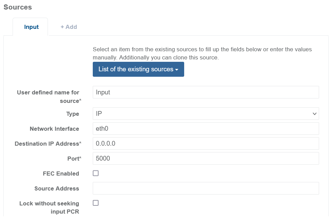Enable the FEC Enabled checkbox
333x219 pixels.
[x=96, y=174]
